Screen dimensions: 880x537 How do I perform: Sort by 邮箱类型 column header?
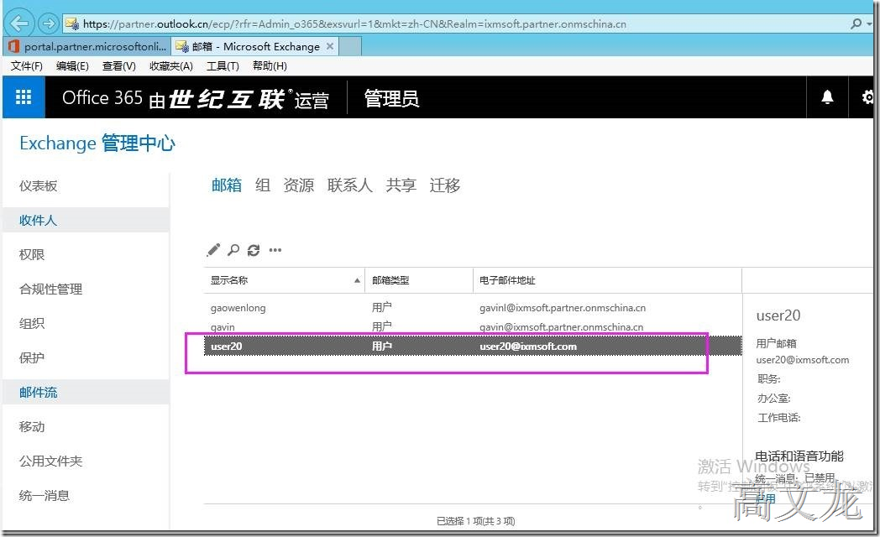419,280
